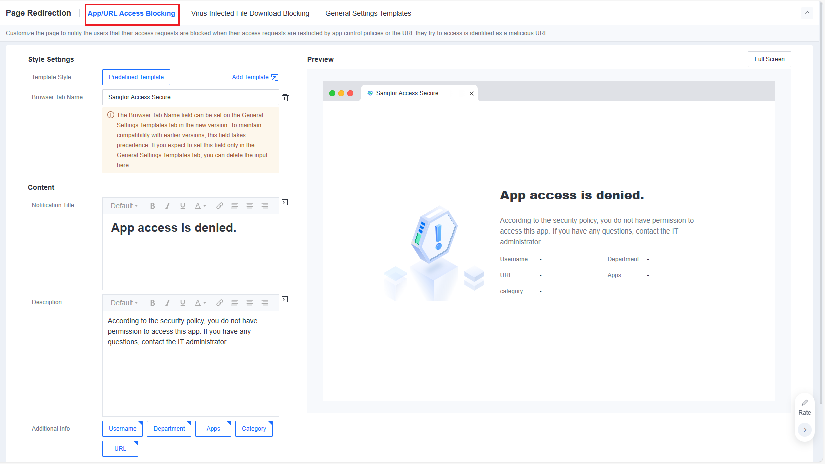Viewport: 825px width, 464px height.
Task: Click the Browser Tab Name input field
Action: point(190,97)
